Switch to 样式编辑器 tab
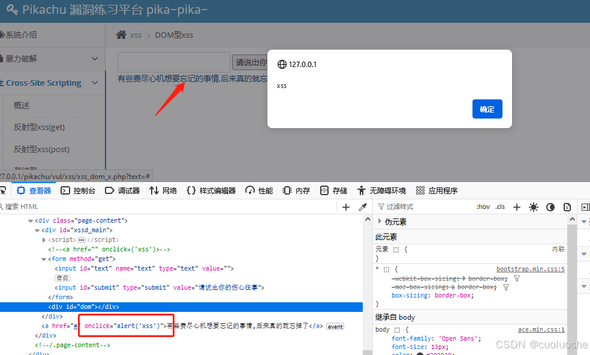 (x=211, y=191)
